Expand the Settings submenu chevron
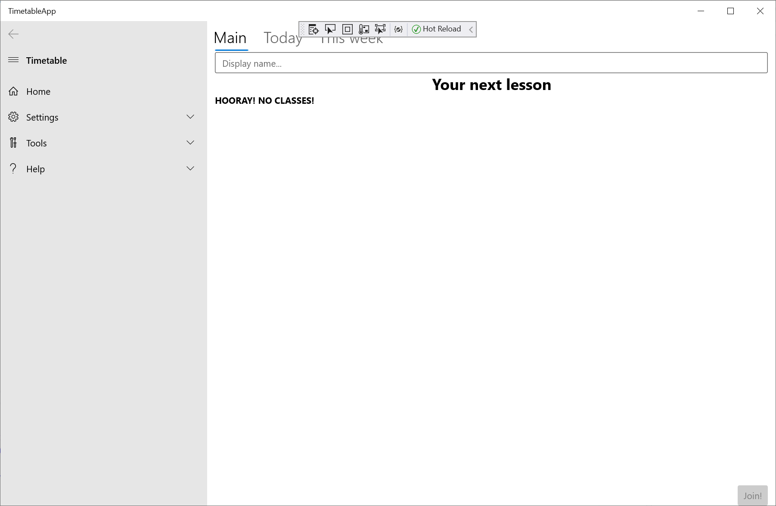 190,117
